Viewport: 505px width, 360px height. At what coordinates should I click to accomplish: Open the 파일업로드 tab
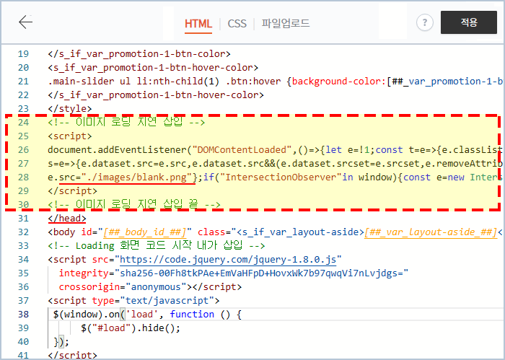[x=286, y=23]
